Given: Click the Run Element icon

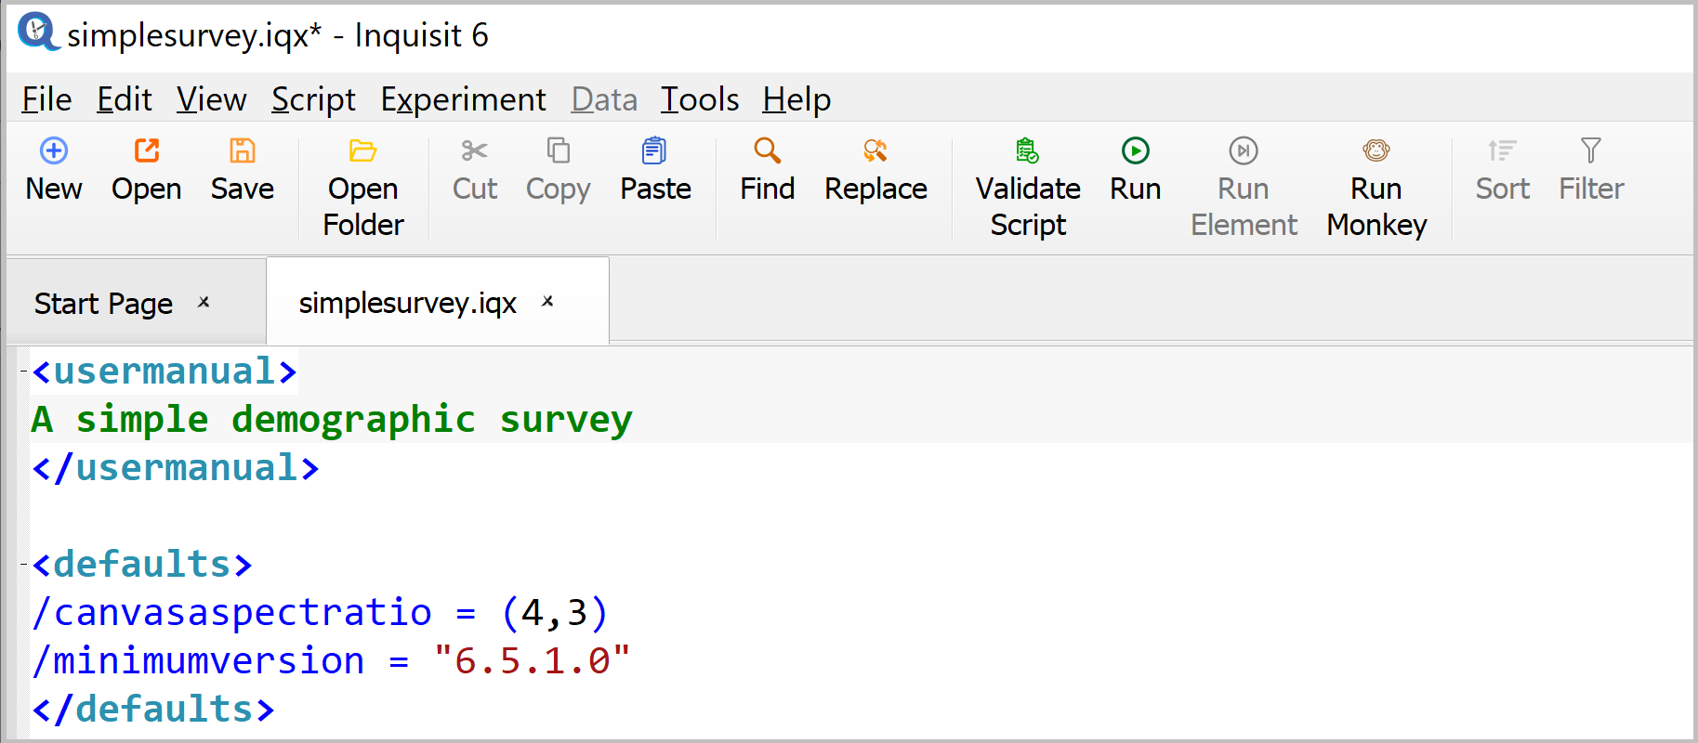Looking at the screenshot, I should [x=1244, y=150].
